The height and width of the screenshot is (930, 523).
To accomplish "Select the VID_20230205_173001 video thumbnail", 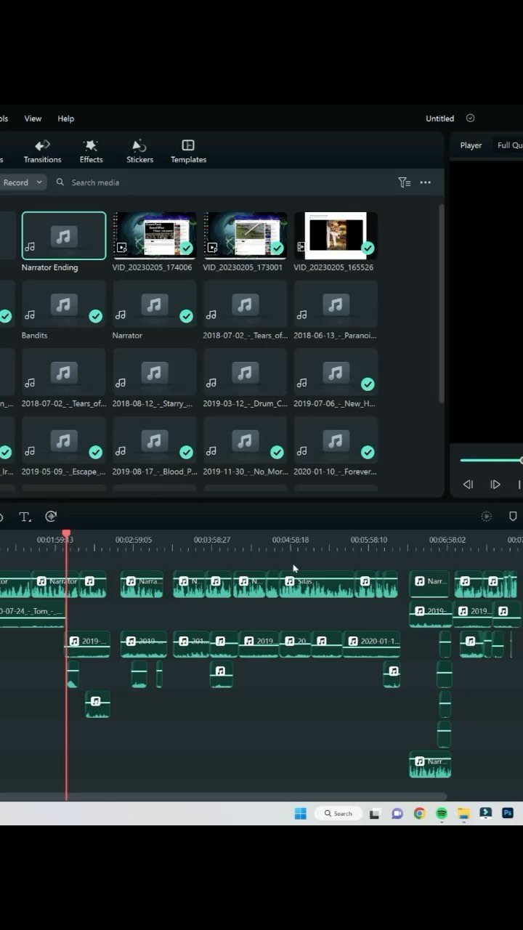I will [245, 235].
